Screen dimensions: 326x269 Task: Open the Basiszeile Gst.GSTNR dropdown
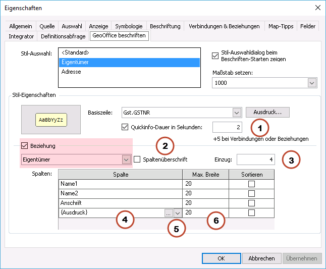tap(237, 113)
